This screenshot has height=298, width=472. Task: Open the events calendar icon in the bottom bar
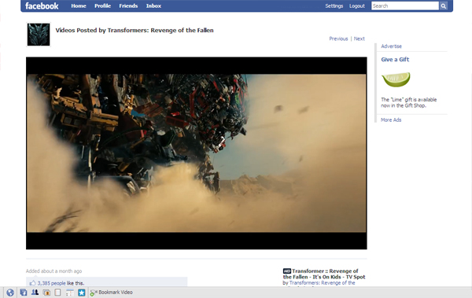tap(69, 292)
